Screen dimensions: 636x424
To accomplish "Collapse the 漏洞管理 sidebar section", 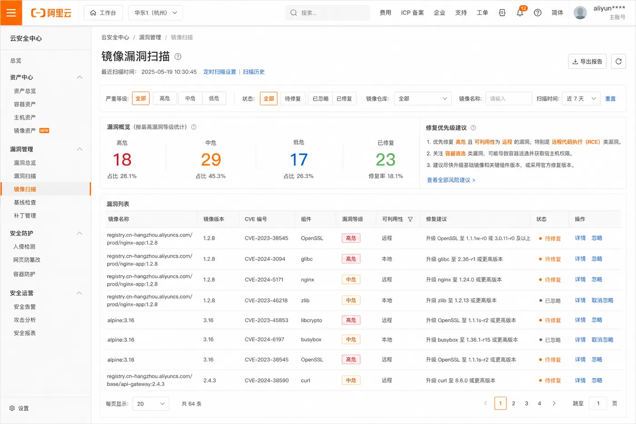I will [79, 149].
